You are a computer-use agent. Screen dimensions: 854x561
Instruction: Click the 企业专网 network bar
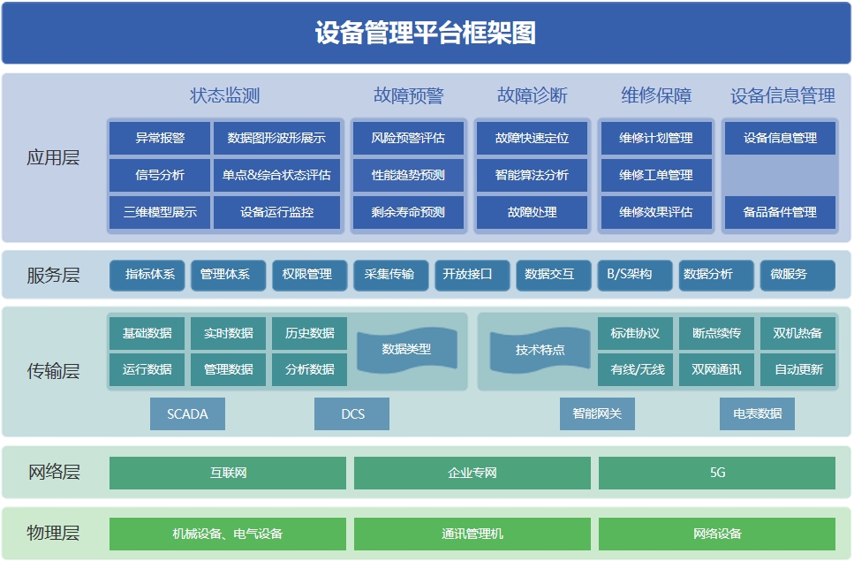[x=472, y=473]
